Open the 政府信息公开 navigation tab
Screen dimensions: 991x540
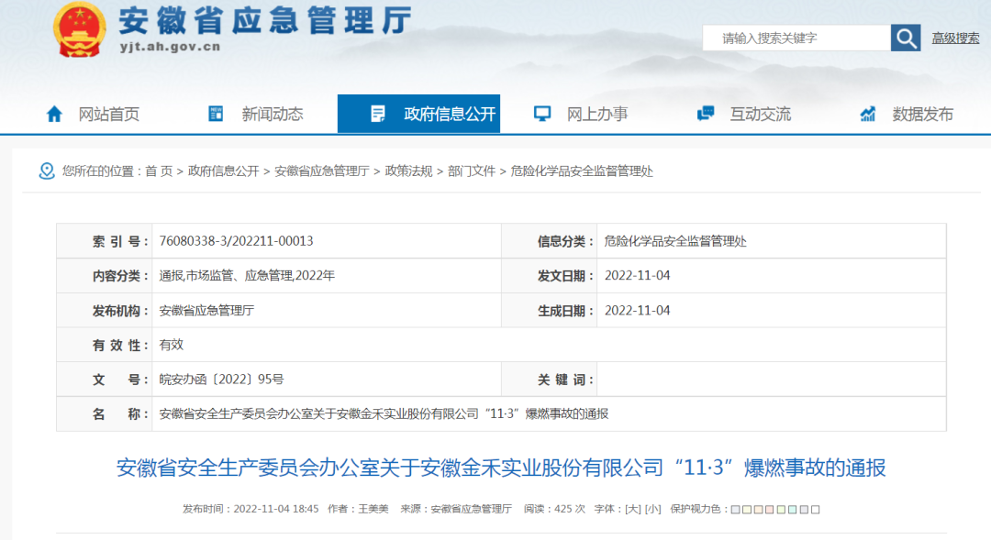pyautogui.click(x=449, y=114)
